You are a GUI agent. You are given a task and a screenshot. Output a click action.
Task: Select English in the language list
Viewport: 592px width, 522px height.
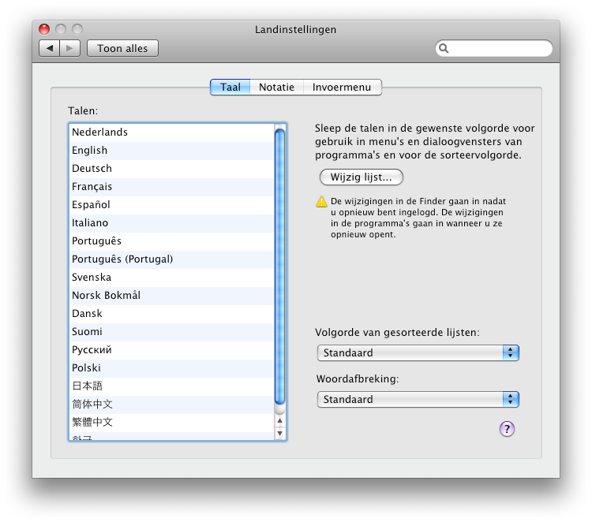coord(172,151)
